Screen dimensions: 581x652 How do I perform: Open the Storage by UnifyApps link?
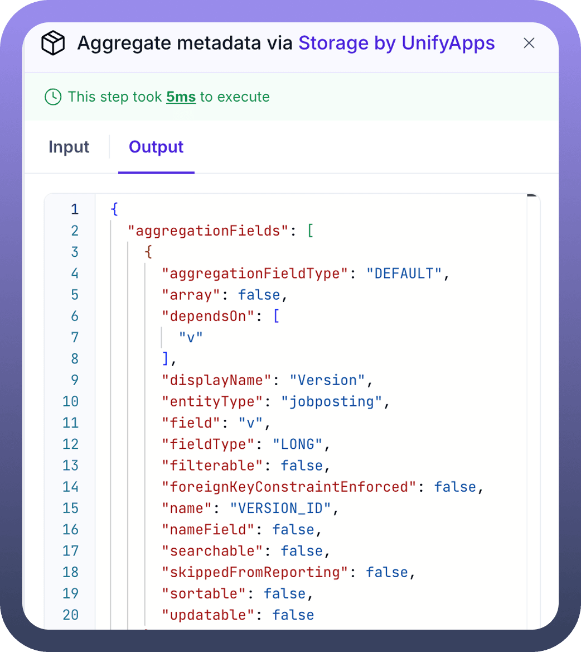(x=396, y=43)
